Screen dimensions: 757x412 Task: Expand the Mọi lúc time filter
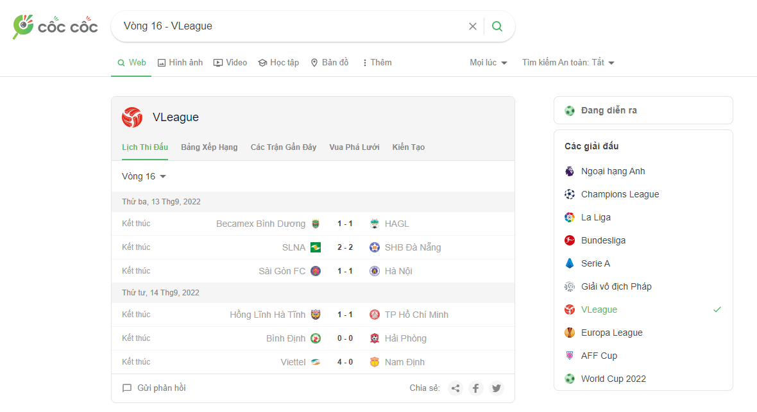pyautogui.click(x=489, y=63)
